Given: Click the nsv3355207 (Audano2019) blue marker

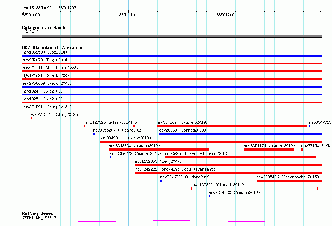Looking at the screenshot, I should [x=94, y=134].
